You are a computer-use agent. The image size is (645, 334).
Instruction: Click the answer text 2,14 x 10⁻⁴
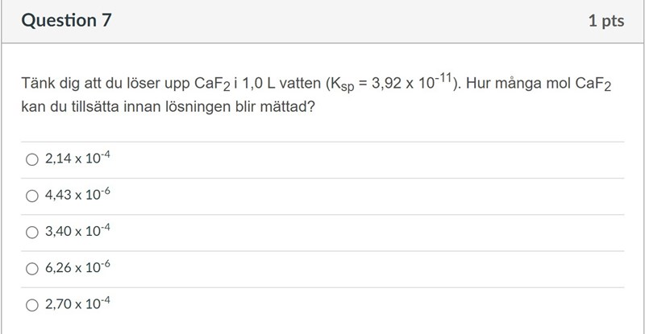pos(77,159)
